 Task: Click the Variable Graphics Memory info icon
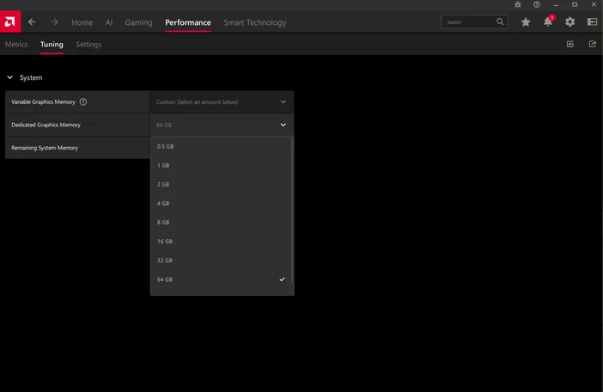(x=83, y=101)
